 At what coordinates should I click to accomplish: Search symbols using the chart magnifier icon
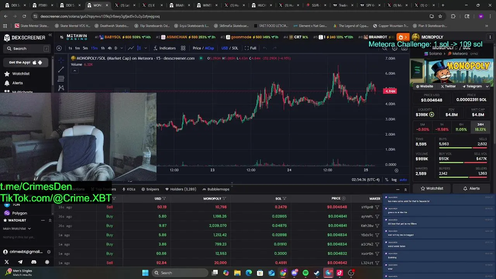point(385,48)
